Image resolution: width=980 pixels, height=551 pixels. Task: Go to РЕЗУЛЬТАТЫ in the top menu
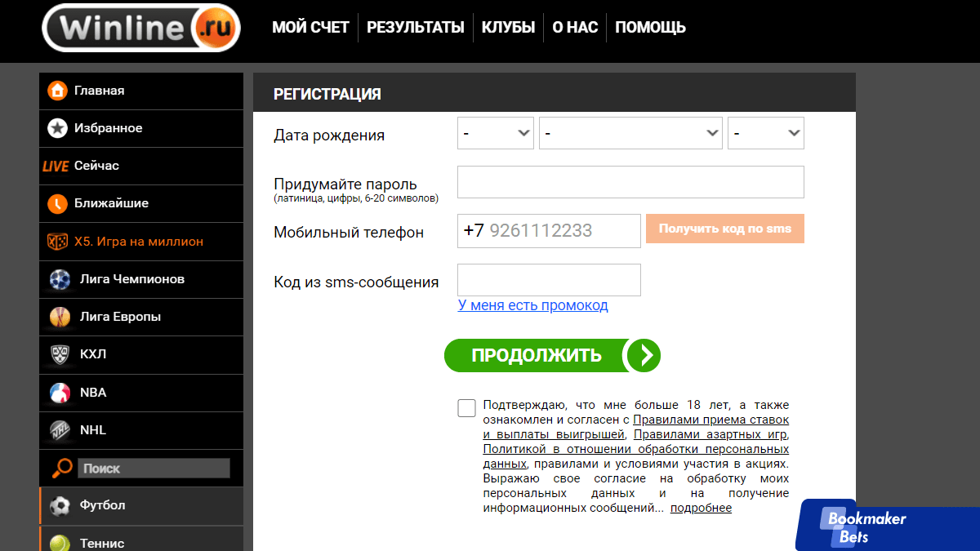coord(415,27)
